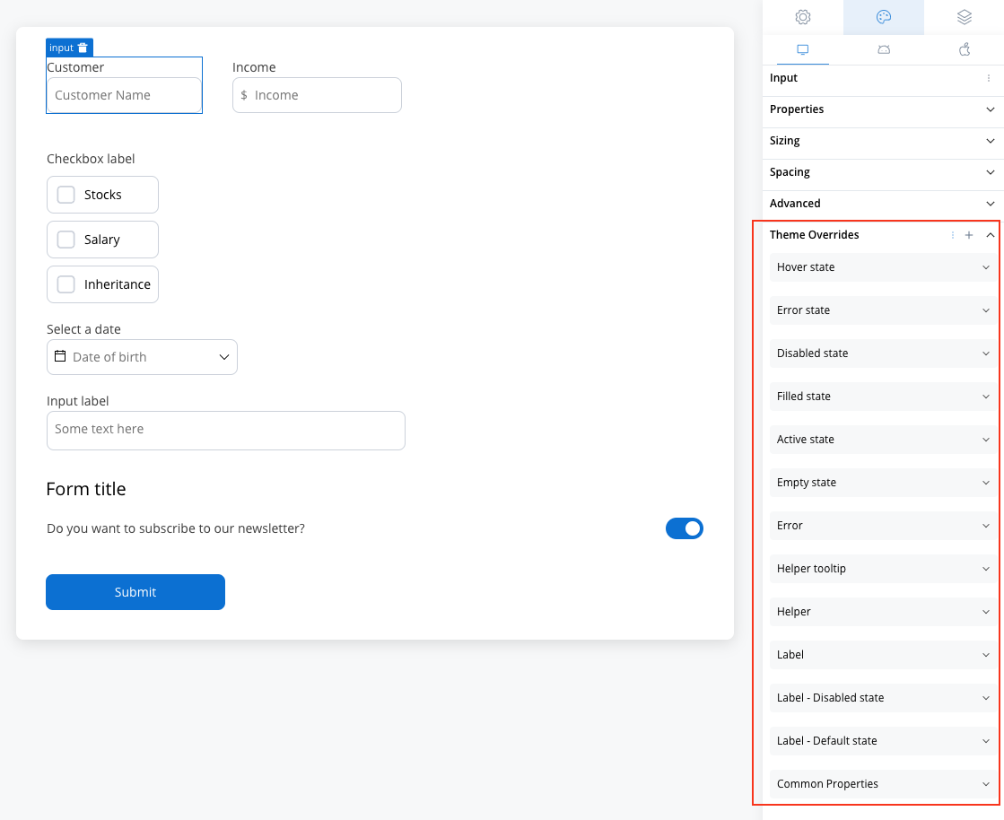Select the Select a date label
The width and height of the screenshot is (1004, 820).
click(83, 329)
